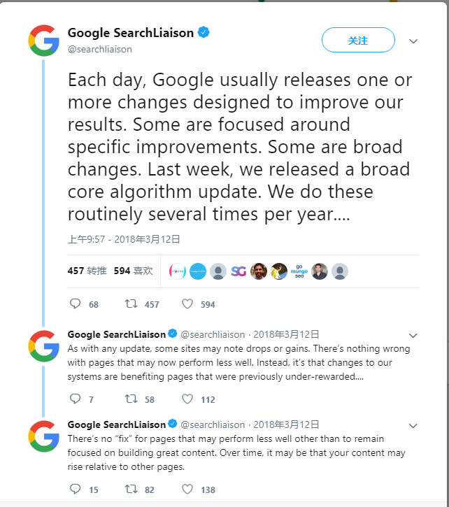The width and height of the screenshot is (449, 507).
Task: Retweet the tweet showing 58 retweets
Action: coord(131,399)
